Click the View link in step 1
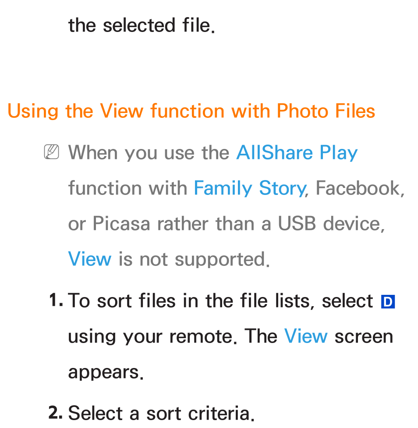 (305, 336)
